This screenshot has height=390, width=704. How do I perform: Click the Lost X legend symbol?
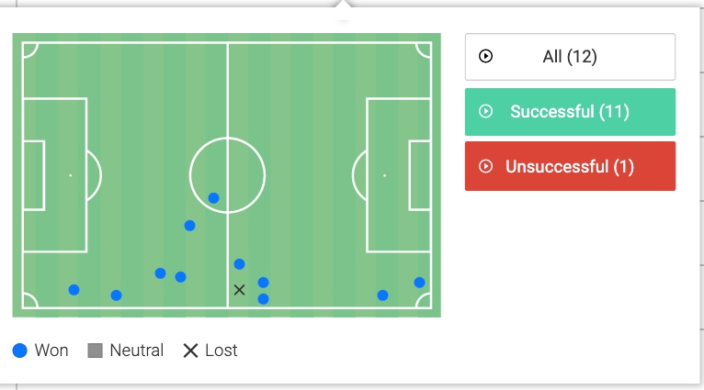coord(190,351)
